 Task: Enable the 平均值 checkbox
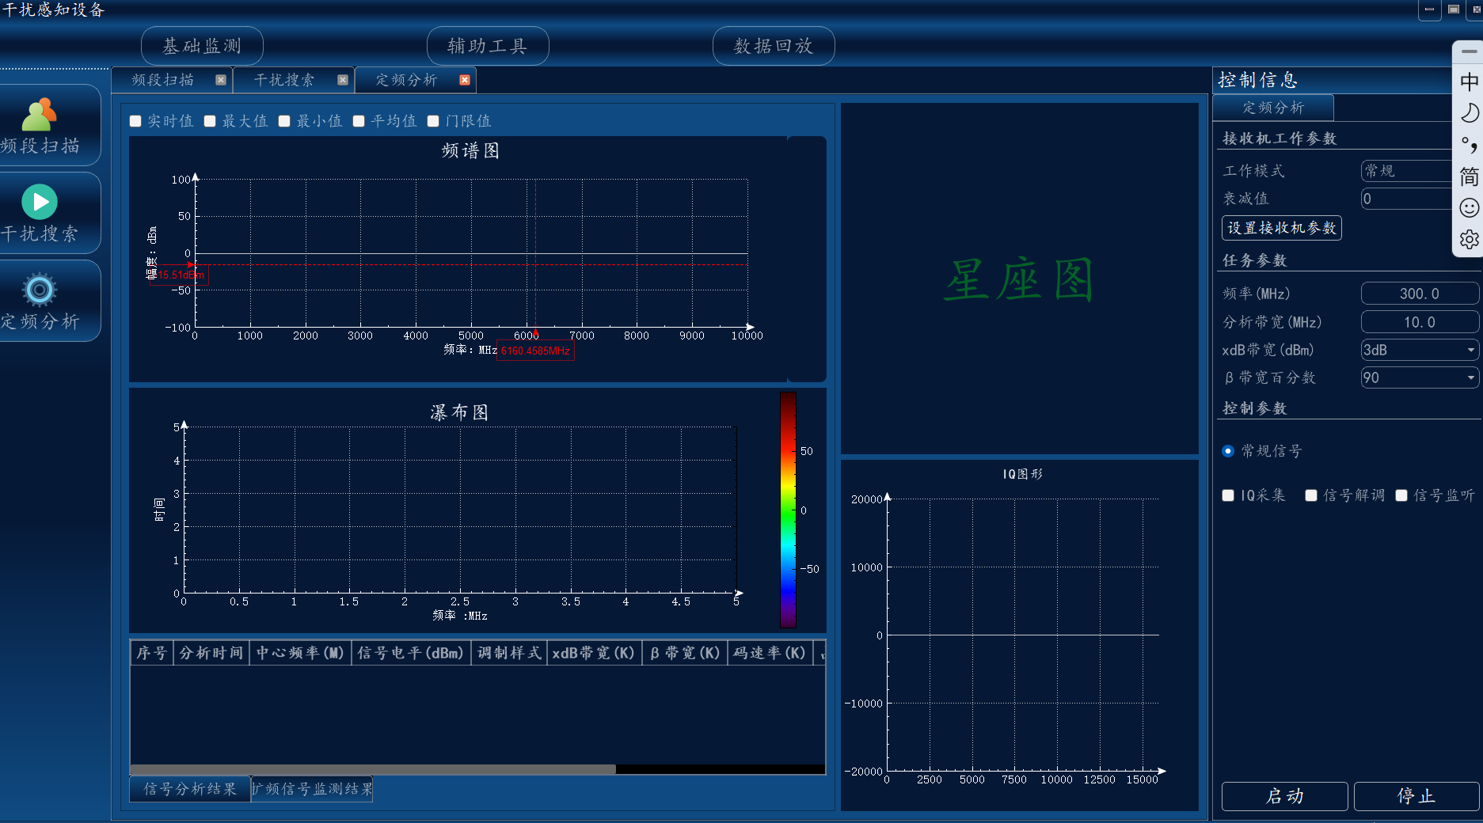(x=359, y=121)
